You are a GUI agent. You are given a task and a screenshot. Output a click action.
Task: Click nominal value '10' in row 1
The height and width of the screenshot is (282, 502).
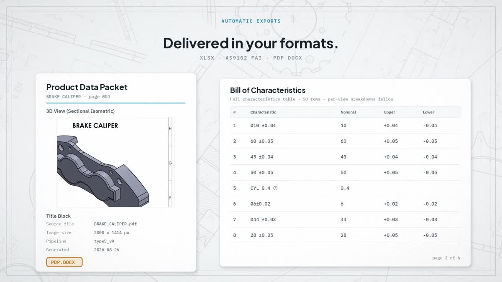point(343,126)
